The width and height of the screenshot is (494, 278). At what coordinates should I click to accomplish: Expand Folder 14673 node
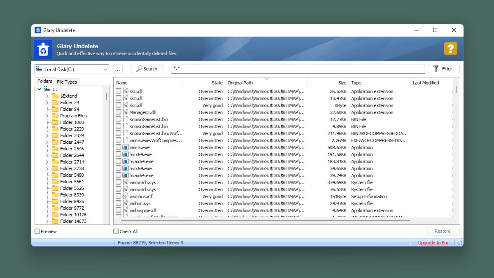(47, 221)
